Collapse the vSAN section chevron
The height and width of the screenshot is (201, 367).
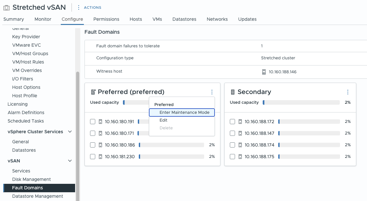point(70,161)
